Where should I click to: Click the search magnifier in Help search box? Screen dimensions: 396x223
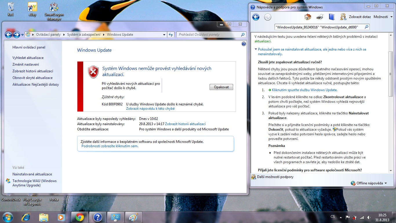pos(366,27)
